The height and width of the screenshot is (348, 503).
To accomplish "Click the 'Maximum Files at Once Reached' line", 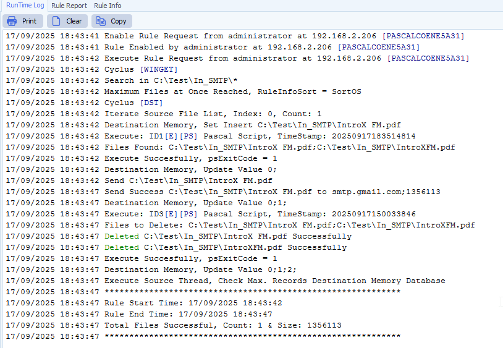I will click(184, 91).
